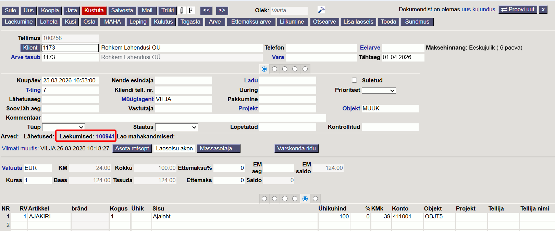
Task: Open the uus kujundus link
Action: 479,10
